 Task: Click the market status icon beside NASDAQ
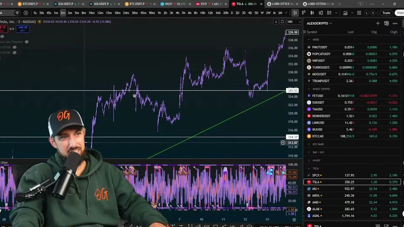[39, 22]
